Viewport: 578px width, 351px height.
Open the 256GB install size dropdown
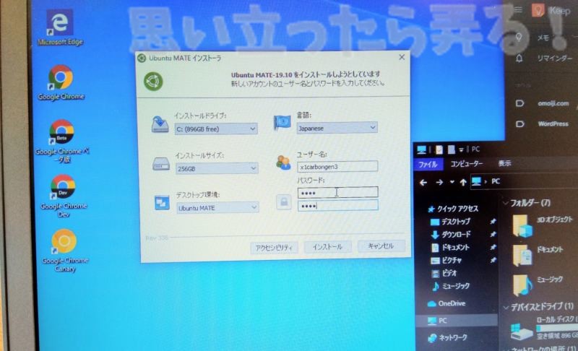tap(217, 169)
